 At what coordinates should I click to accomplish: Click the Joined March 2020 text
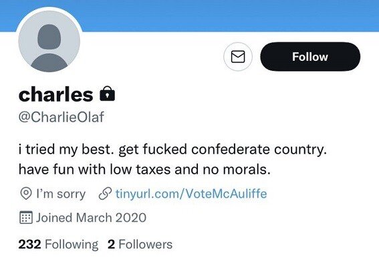(x=91, y=218)
